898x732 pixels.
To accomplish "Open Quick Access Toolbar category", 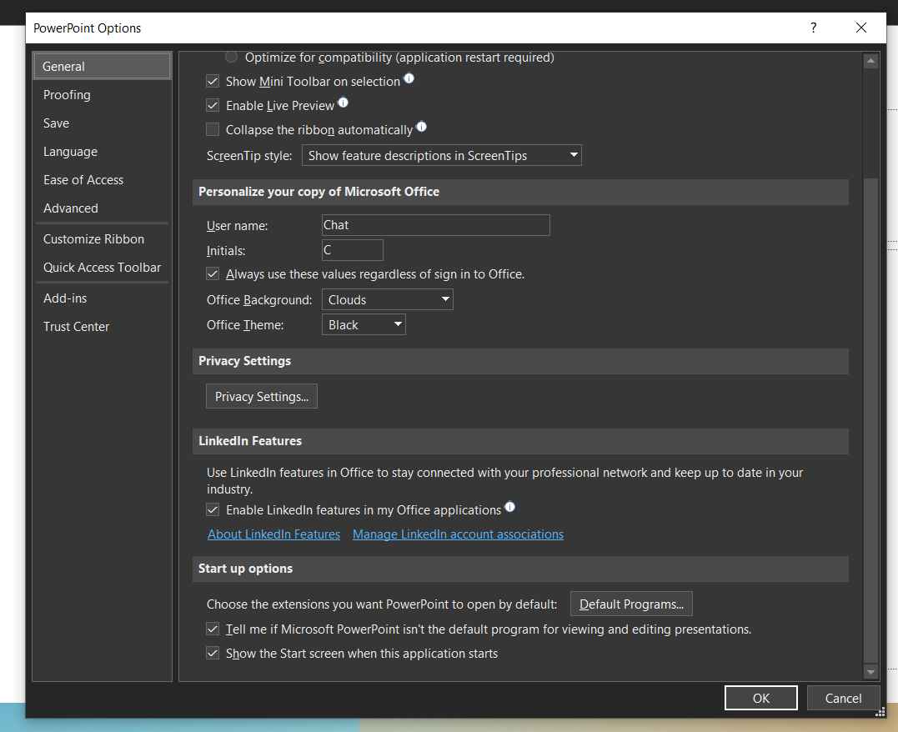I will (x=102, y=268).
